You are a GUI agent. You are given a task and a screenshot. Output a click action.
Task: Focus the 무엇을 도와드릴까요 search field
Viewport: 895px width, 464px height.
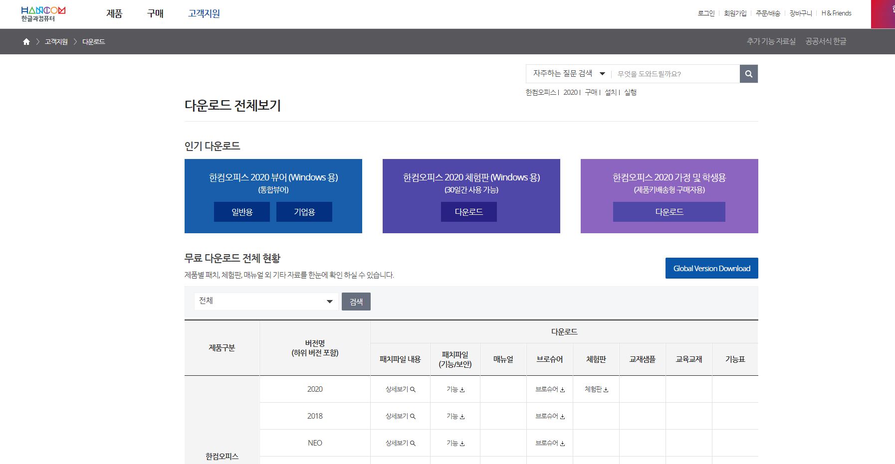click(x=675, y=74)
